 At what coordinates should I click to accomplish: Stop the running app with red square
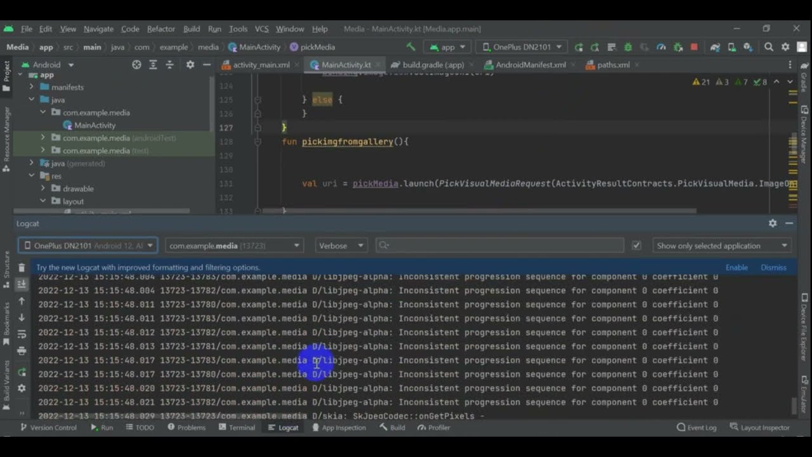pos(694,47)
